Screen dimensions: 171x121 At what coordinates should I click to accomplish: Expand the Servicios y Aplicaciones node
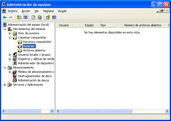click(x=5, y=85)
